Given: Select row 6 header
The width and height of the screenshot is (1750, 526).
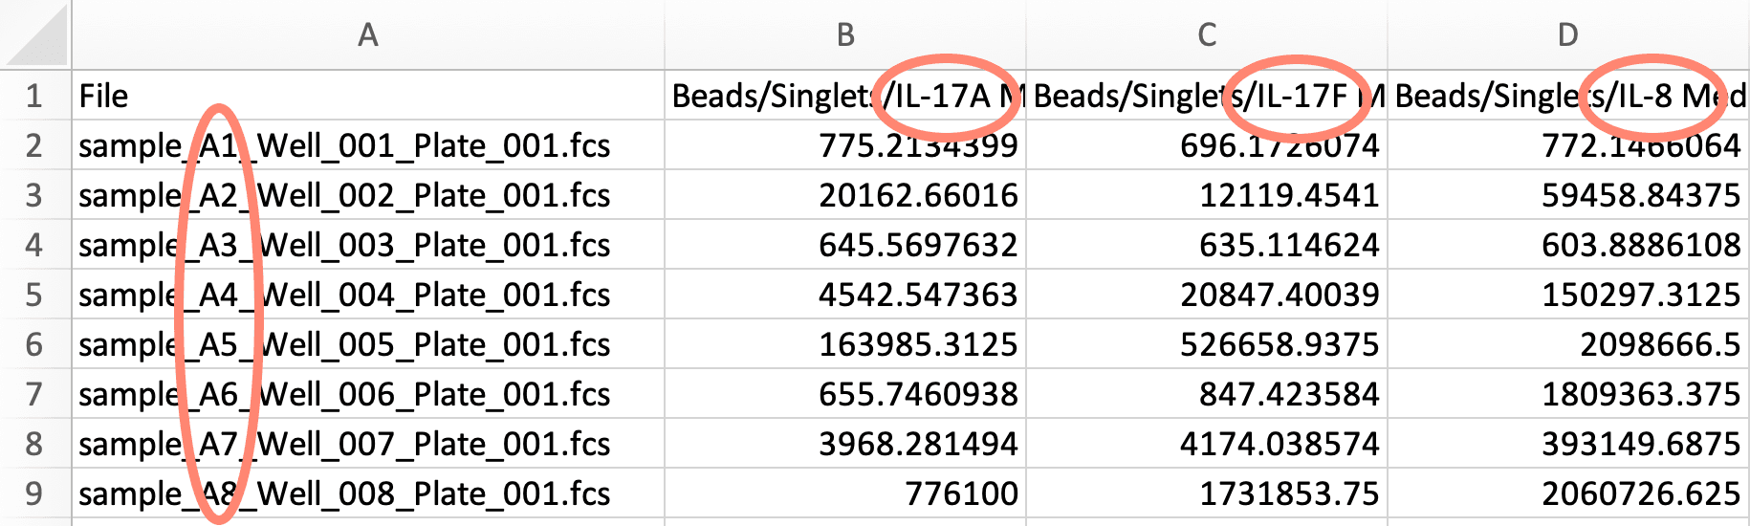Looking at the screenshot, I should point(34,344).
